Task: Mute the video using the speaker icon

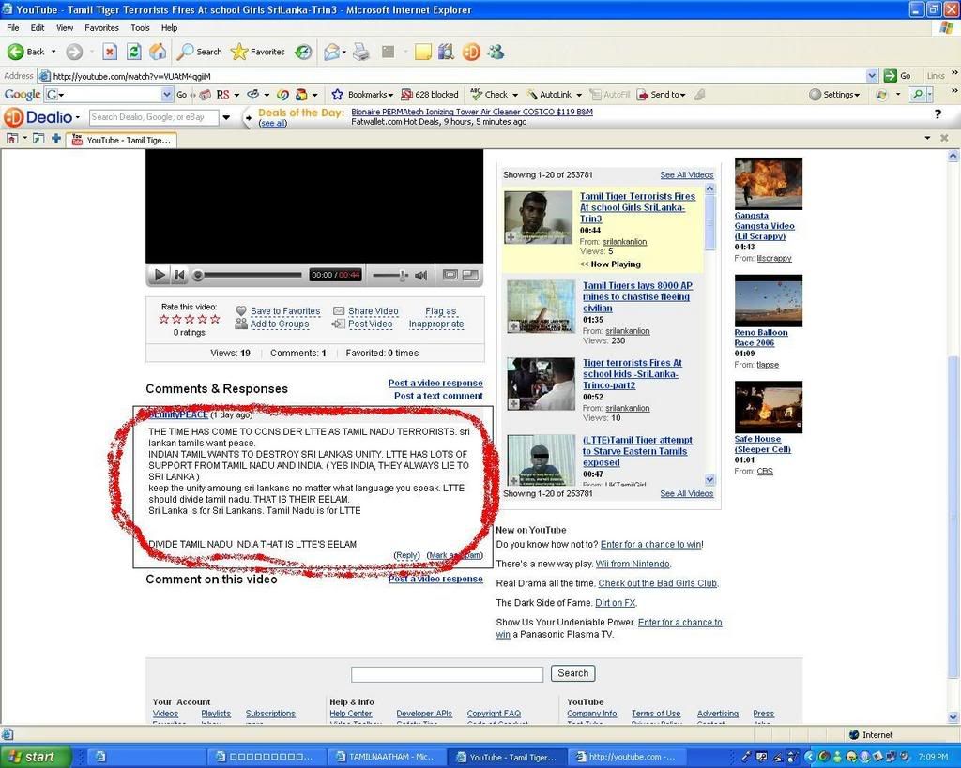Action: click(x=421, y=275)
